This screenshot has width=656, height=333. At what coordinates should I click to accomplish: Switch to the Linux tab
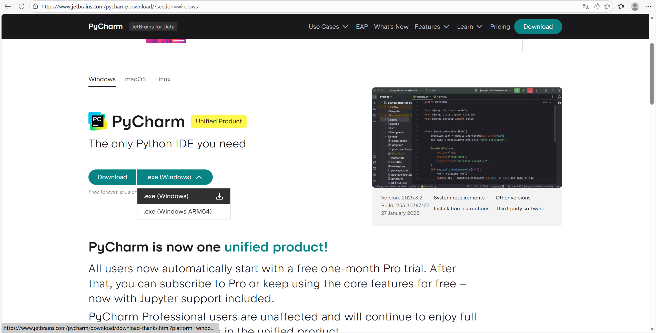pos(163,79)
